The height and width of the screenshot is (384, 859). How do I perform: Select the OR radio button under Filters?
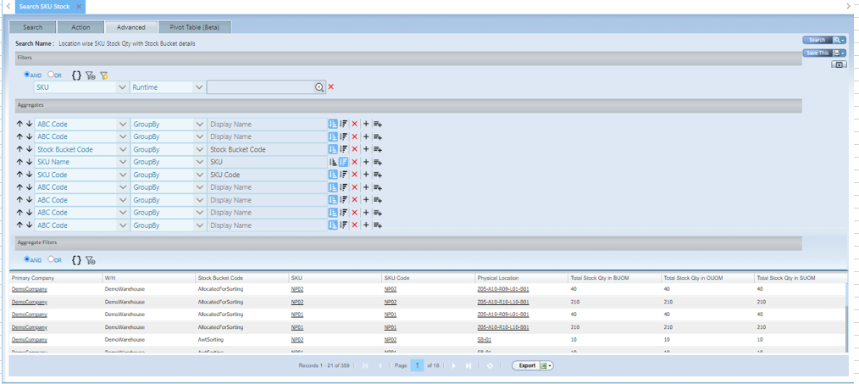click(x=51, y=75)
